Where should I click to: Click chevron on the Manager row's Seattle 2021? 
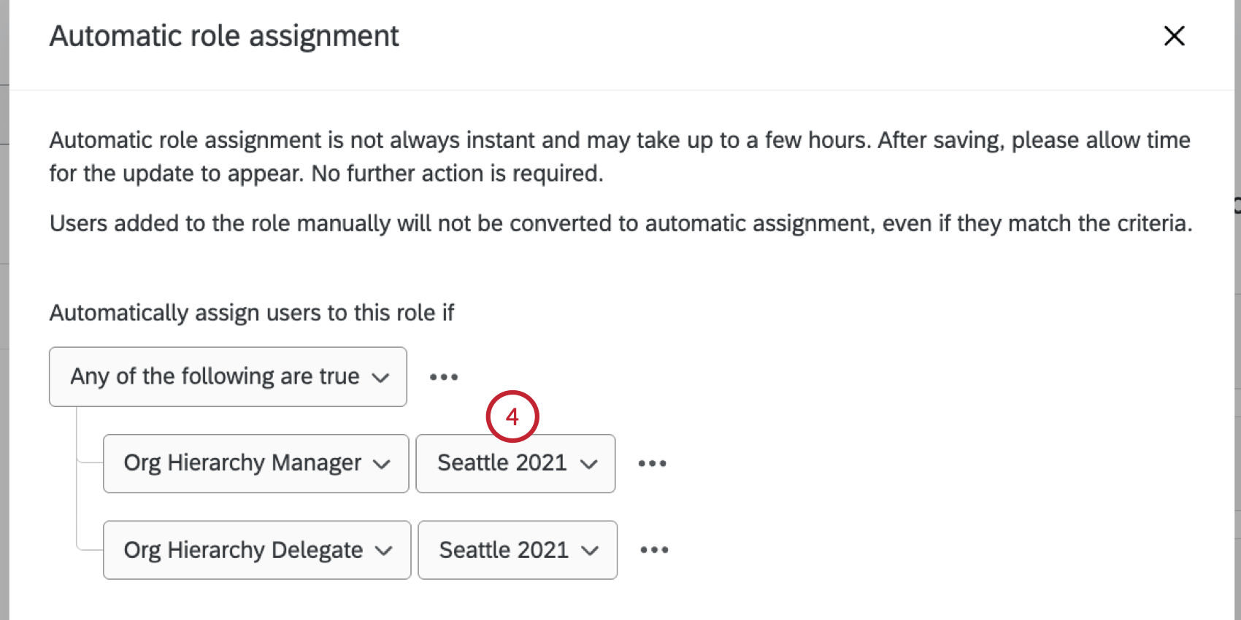pos(589,464)
